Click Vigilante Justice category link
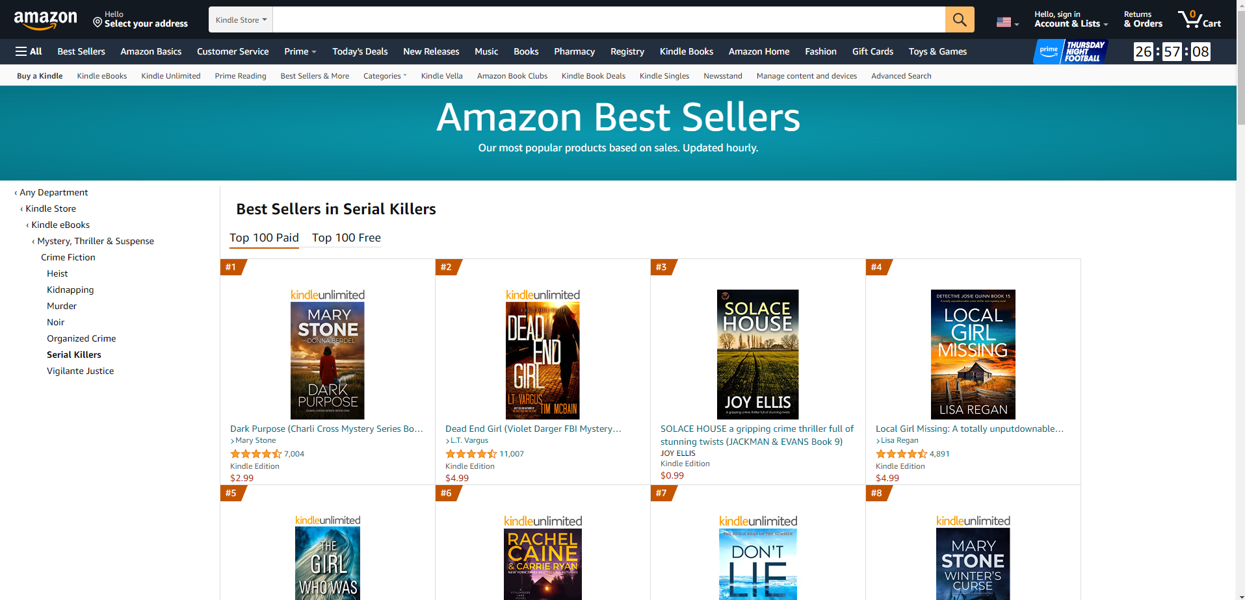The width and height of the screenshot is (1245, 600). coord(80,371)
